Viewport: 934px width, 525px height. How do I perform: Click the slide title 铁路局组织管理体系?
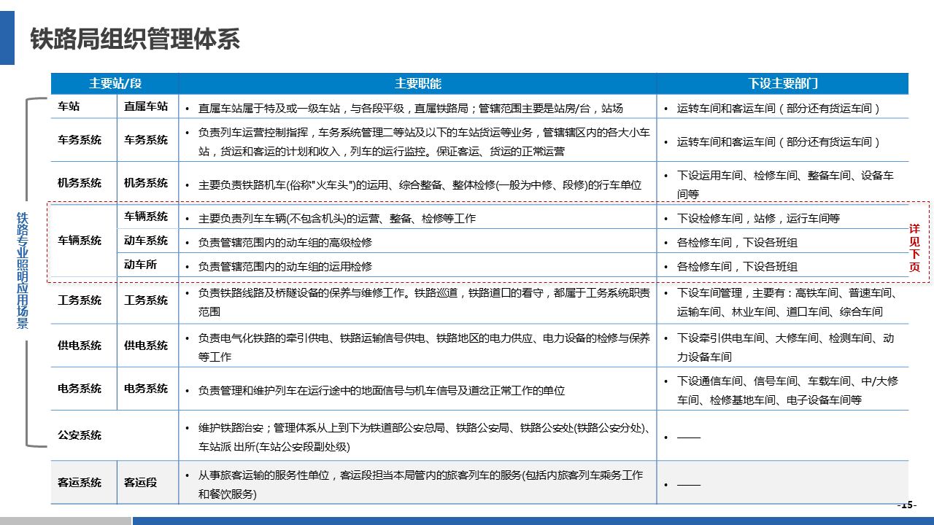click(135, 39)
